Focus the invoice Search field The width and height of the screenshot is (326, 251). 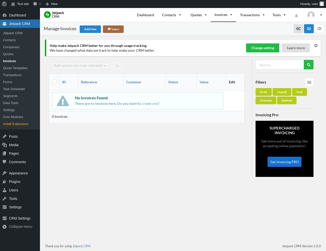(x=280, y=65)
